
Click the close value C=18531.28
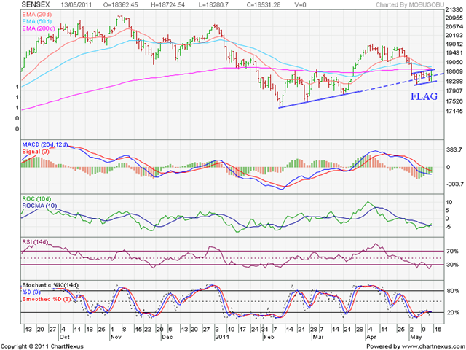point(264,5)
